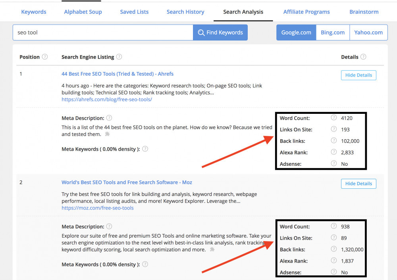Click the '102,000' back links value
The height and width of the screenshot is (280, 397).
point(350,141)
